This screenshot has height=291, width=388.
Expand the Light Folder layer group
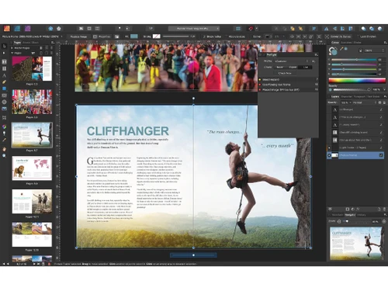pyautogui.click(x=329, y=147)
